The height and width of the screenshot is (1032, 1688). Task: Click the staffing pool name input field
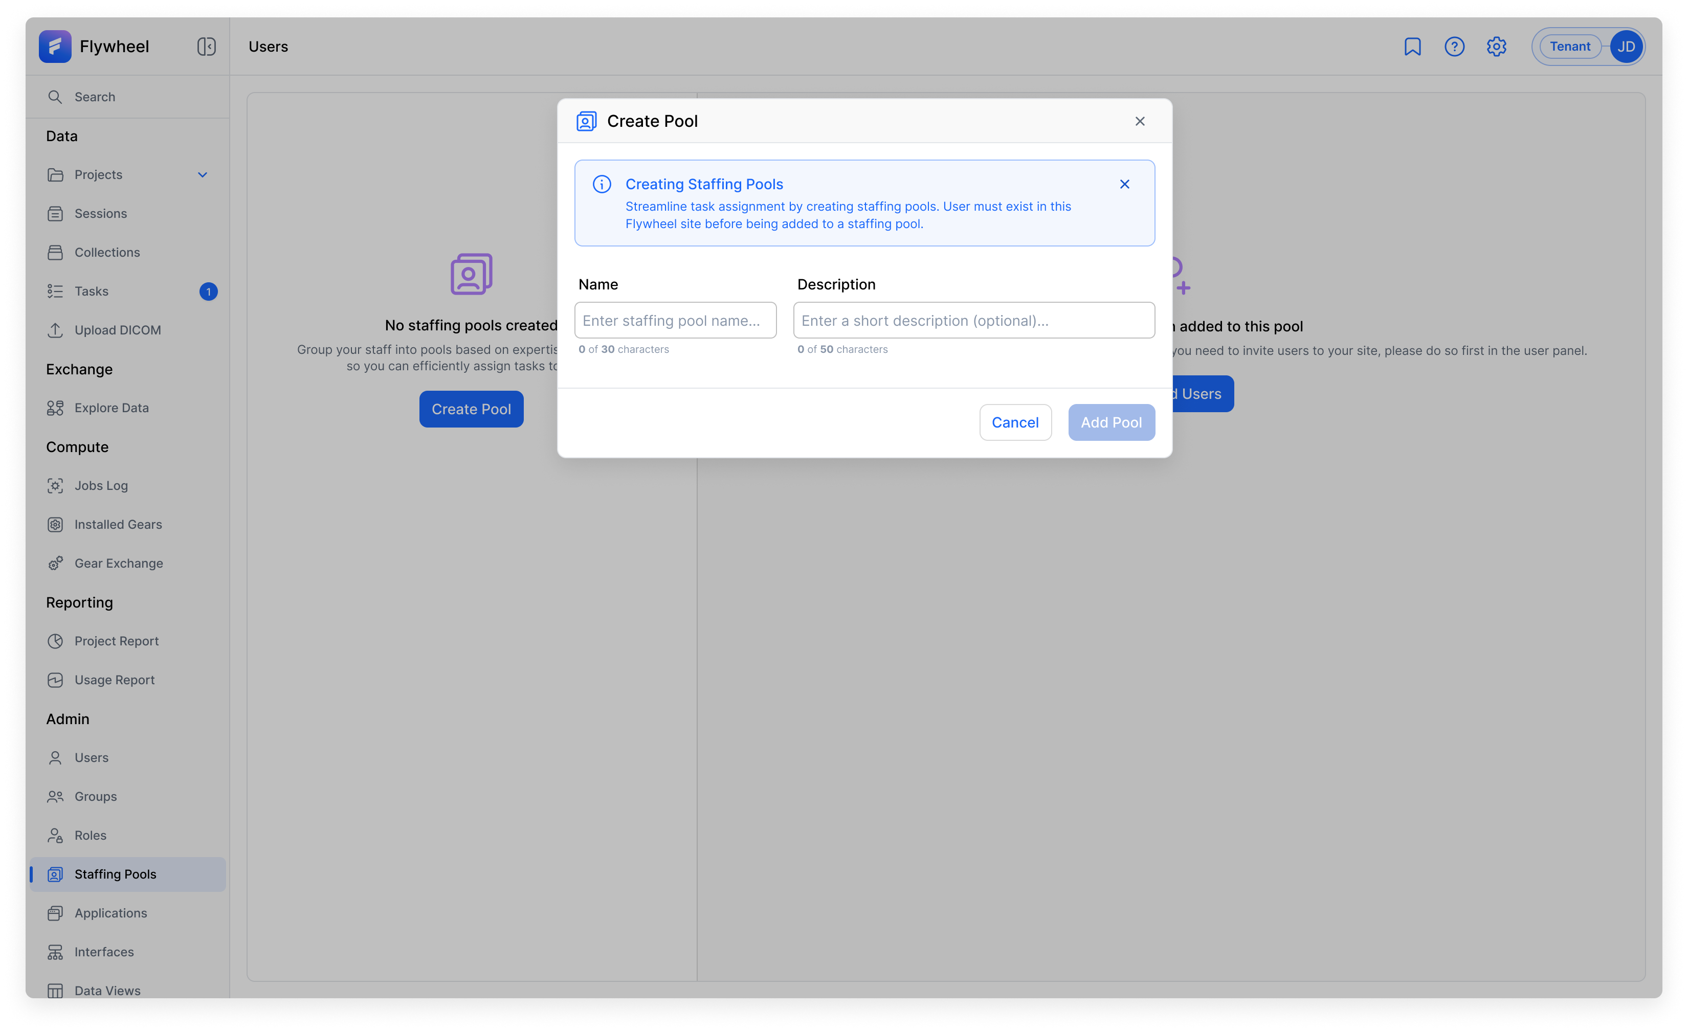click(675, 320)
